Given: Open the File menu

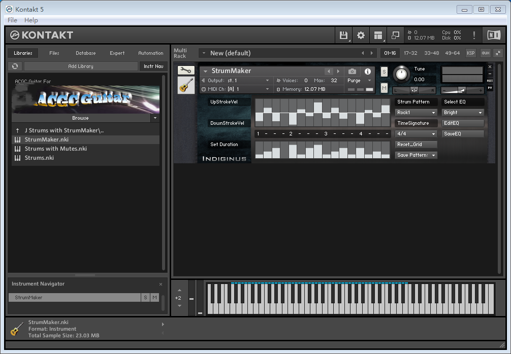Looking at the screenshot, I should (12, 20).
